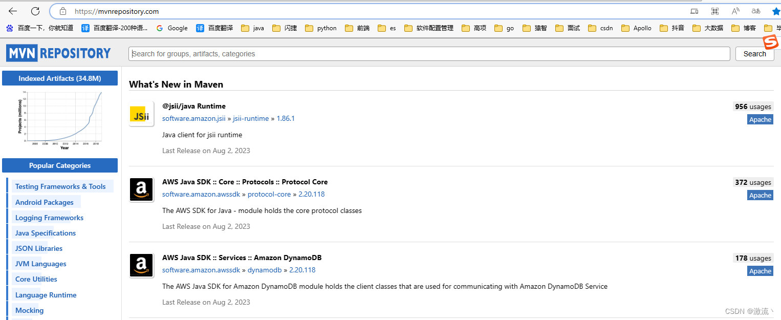Open the Google bookmark

point(172,28)
